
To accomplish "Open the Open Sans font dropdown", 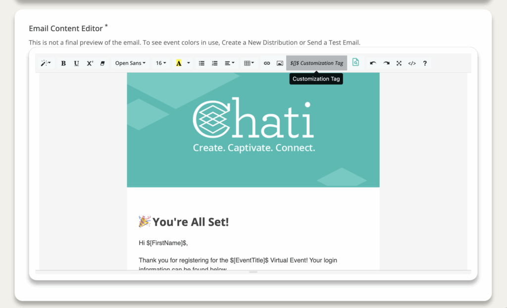I will 130,63.
